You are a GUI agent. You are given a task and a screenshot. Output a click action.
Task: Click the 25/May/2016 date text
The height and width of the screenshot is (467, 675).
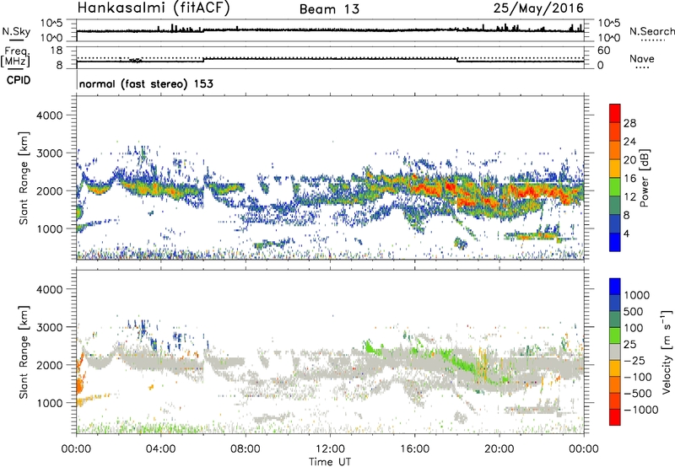click(x=538, y=8)
